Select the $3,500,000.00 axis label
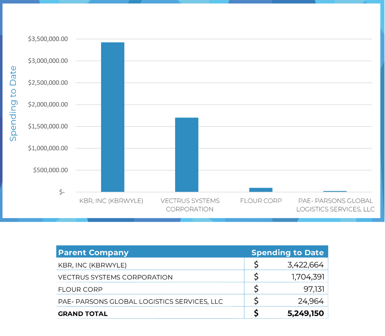Image resolution: width=385 pixels, height=336 pixels. [48, 39]
